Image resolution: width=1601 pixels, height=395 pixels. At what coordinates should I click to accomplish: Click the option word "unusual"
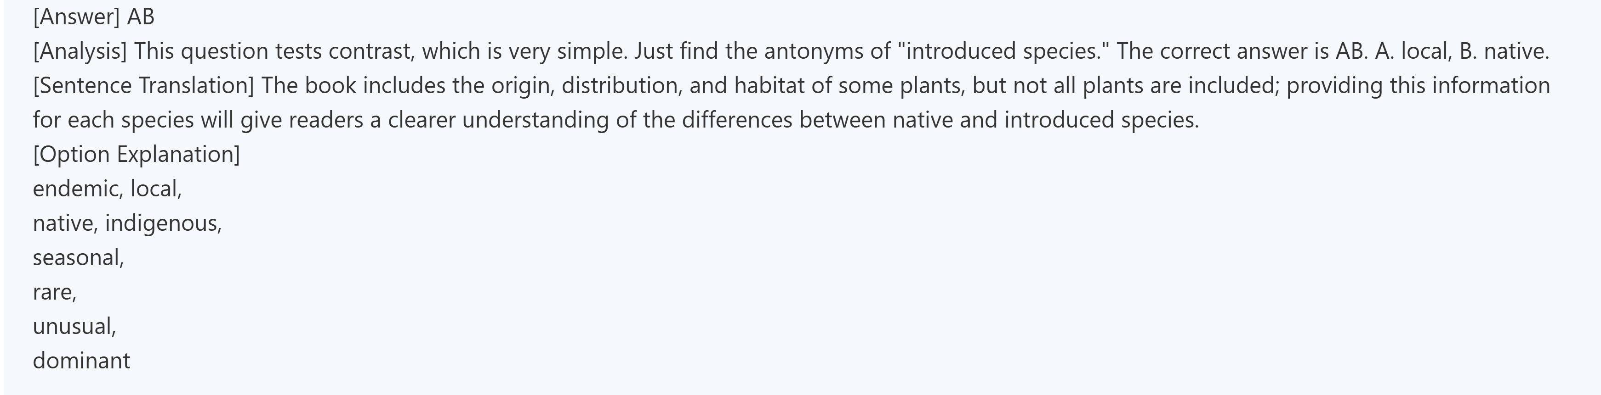point(73,327)
